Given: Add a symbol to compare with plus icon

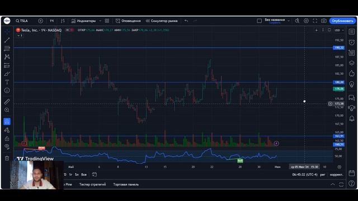Looking at the screenshot, I should (x=40, y=21).
